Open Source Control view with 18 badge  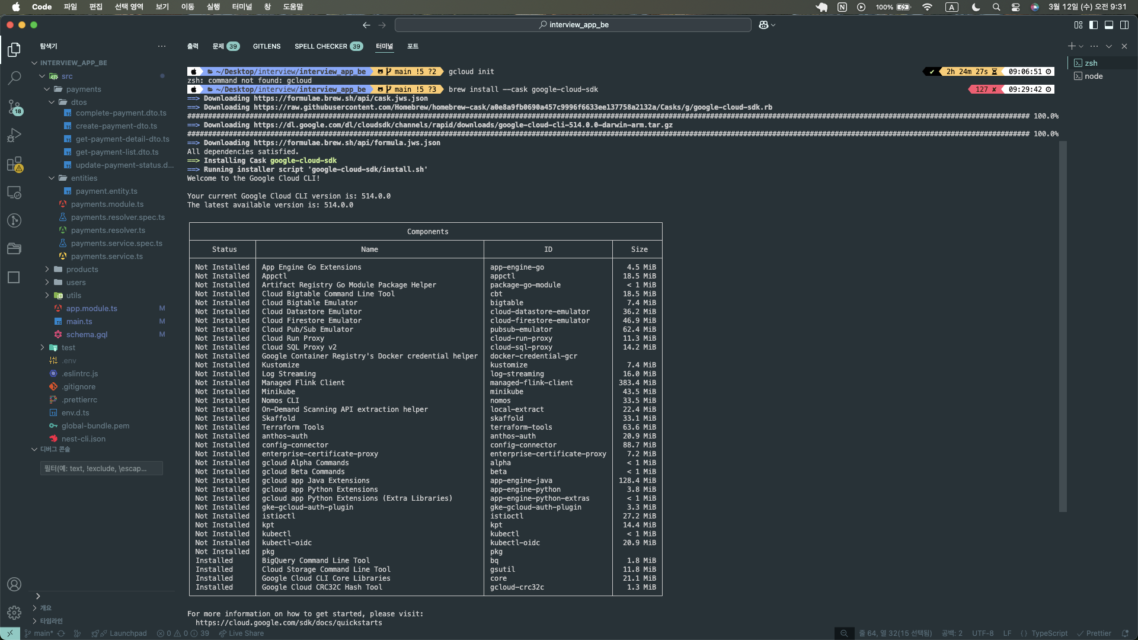14,107
